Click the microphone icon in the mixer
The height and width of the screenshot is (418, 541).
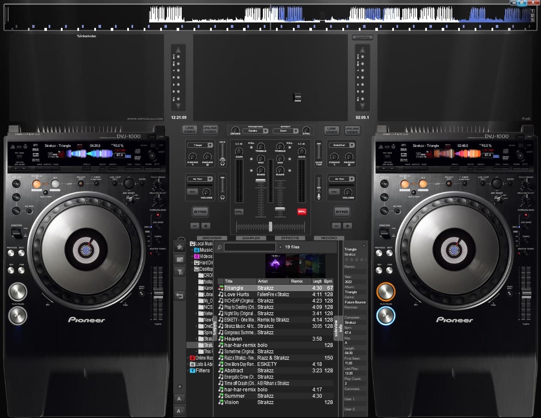(319, 197)
